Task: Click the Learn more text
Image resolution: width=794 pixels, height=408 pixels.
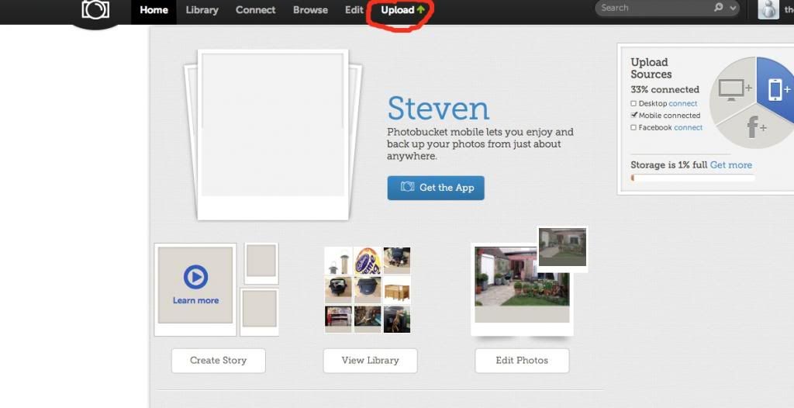Action: point(195,300)
